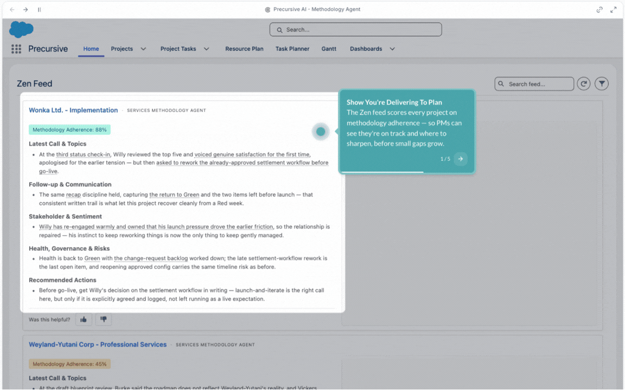Image resolution: width=625 pixels, height=390 pixels.
Task: Advance tour with the next arrow button
Action: click(461, 159)
